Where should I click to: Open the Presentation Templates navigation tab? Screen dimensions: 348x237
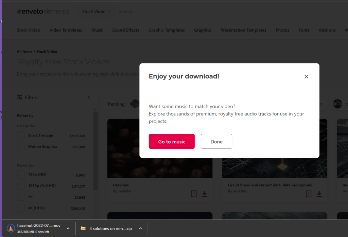(x=243, y=30)
